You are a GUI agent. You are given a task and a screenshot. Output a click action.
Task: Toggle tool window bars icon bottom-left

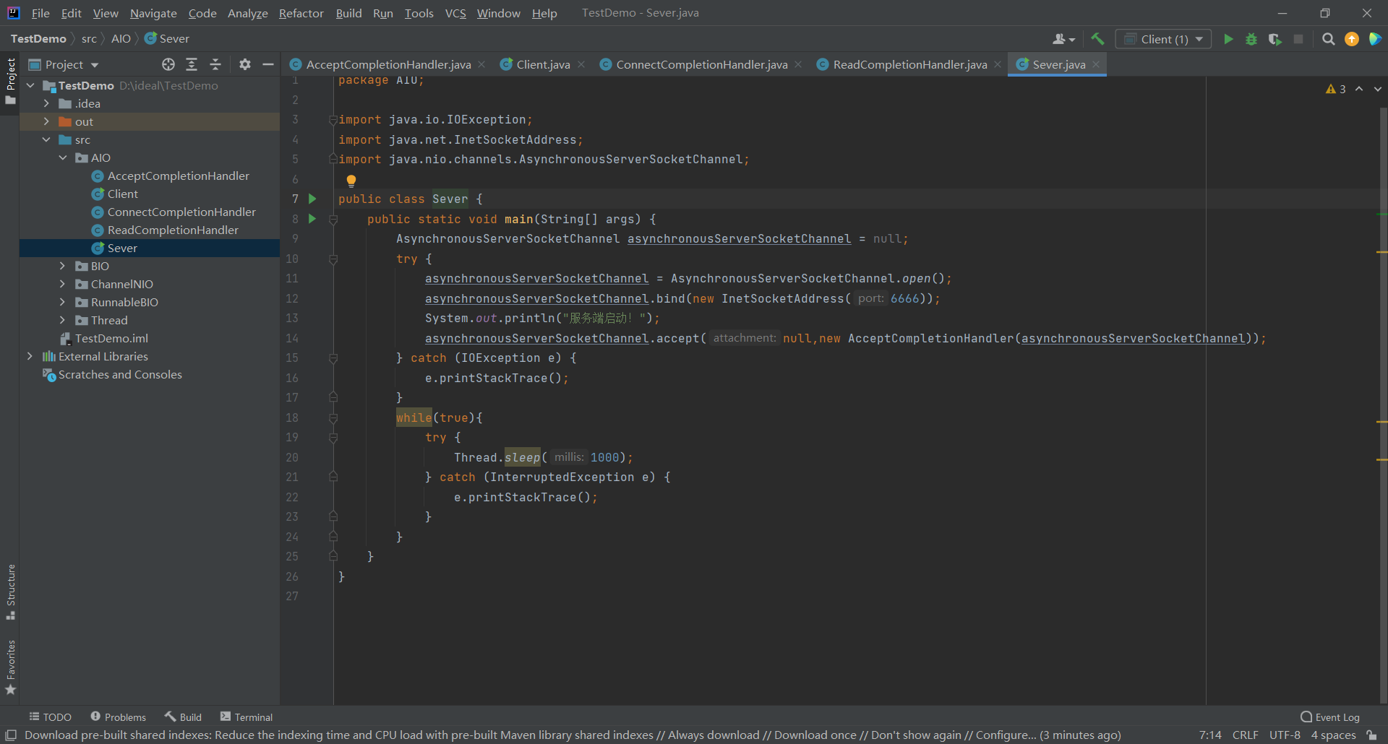click(x=11, y=735)
